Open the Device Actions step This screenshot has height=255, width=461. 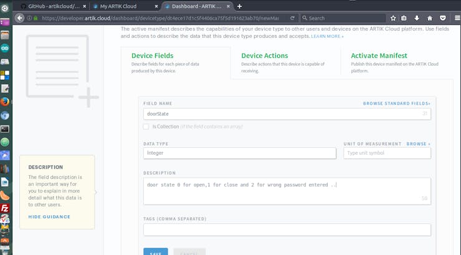285,63
